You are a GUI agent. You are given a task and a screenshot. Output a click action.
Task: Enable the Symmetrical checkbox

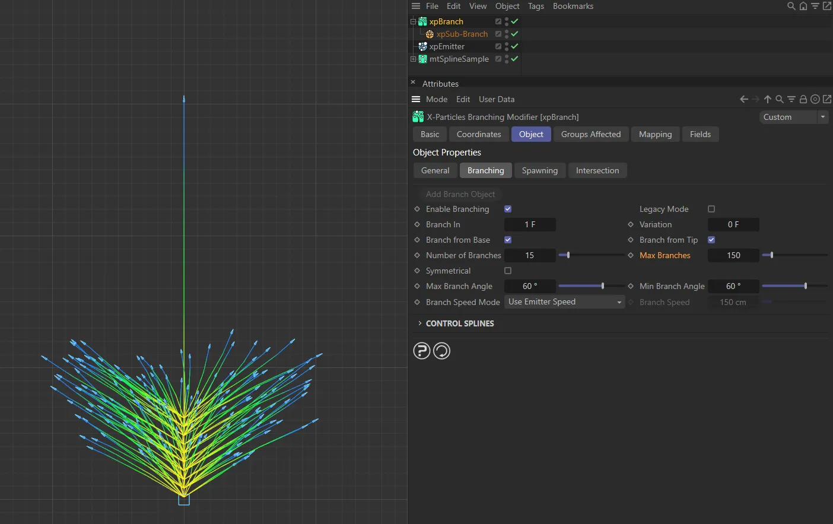point(508,271)
